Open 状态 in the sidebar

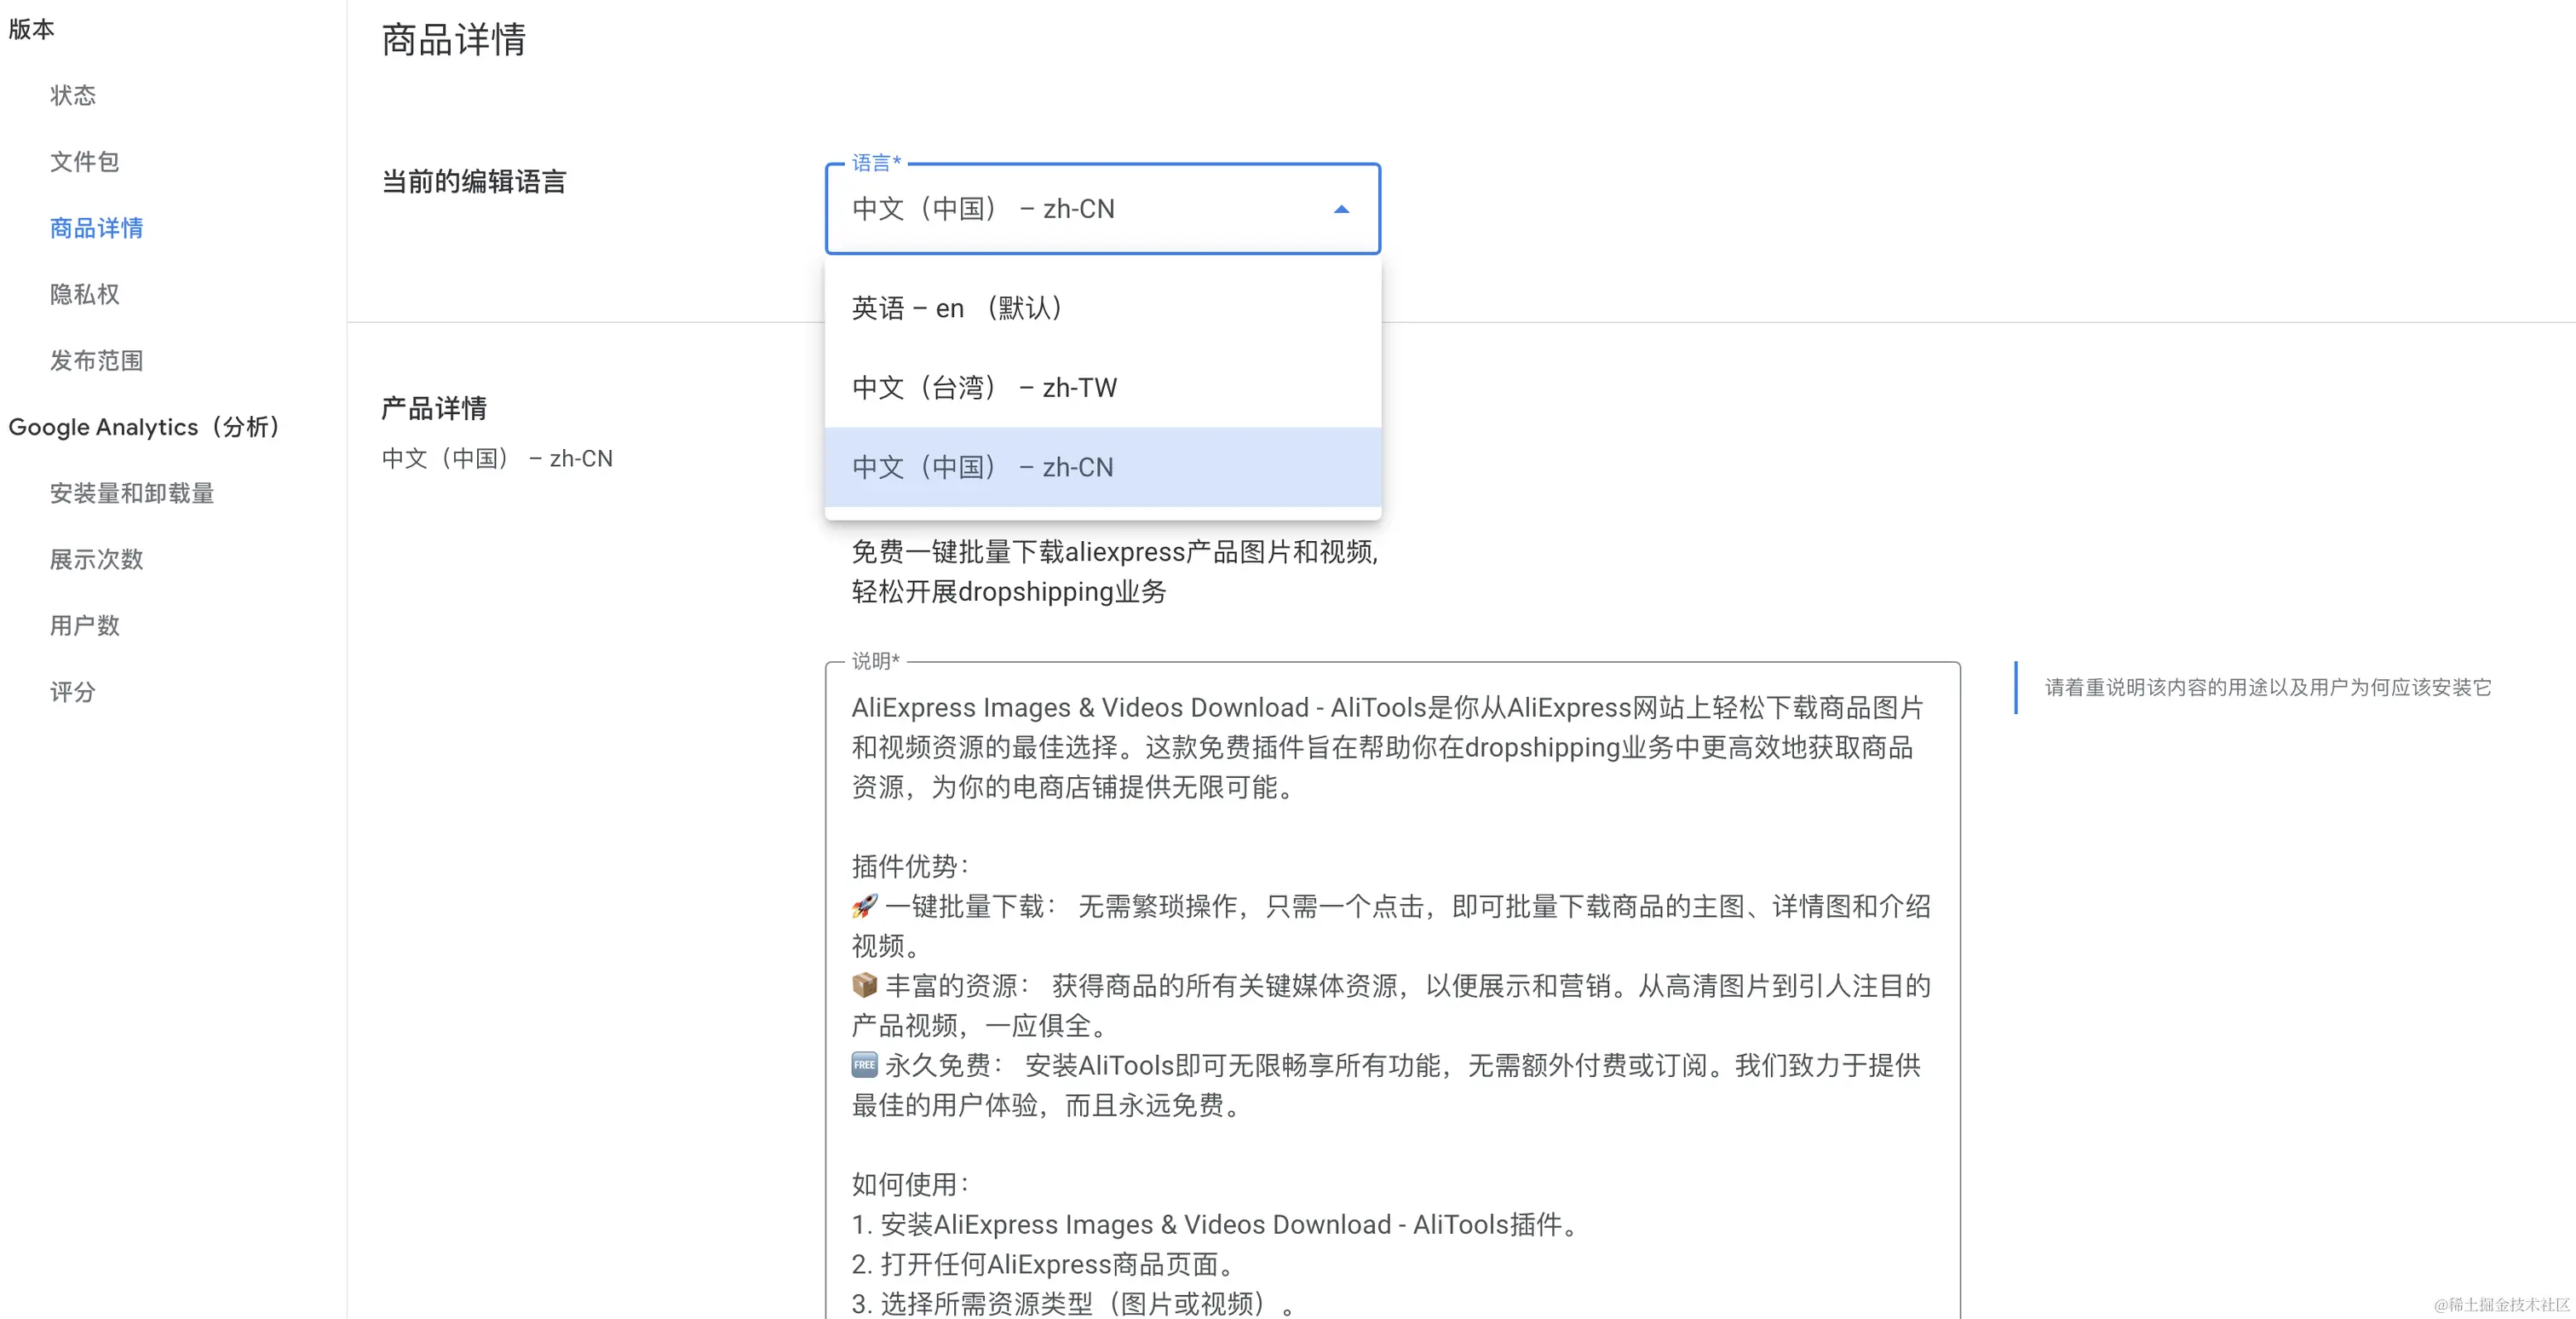pos(73,95)
